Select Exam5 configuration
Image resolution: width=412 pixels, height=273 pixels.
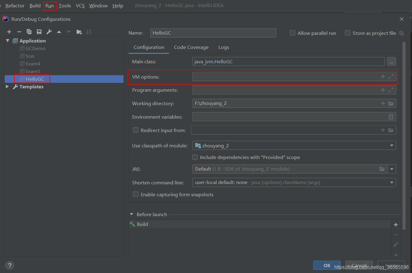point(33,71)
